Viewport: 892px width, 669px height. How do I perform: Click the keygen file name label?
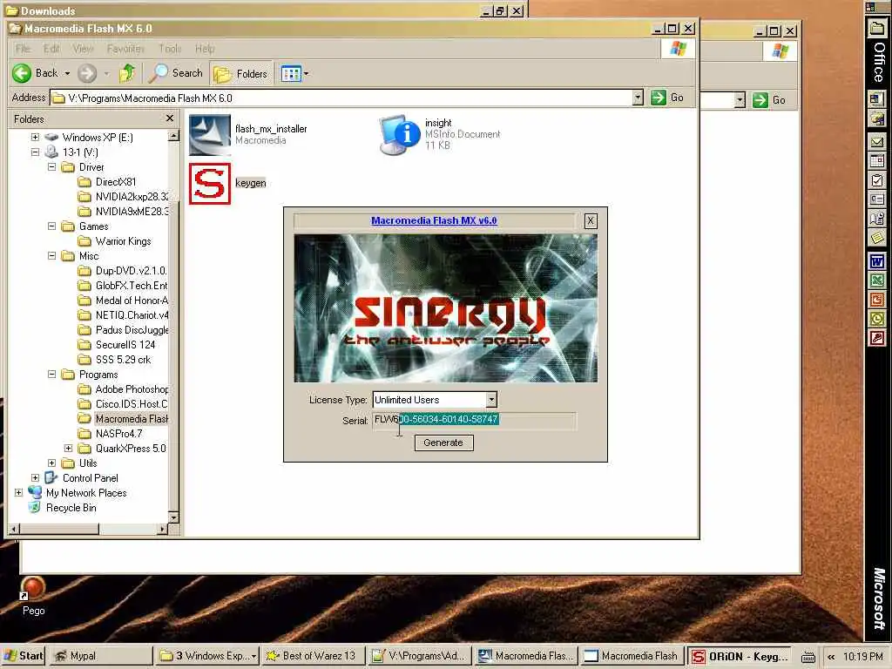250,183
